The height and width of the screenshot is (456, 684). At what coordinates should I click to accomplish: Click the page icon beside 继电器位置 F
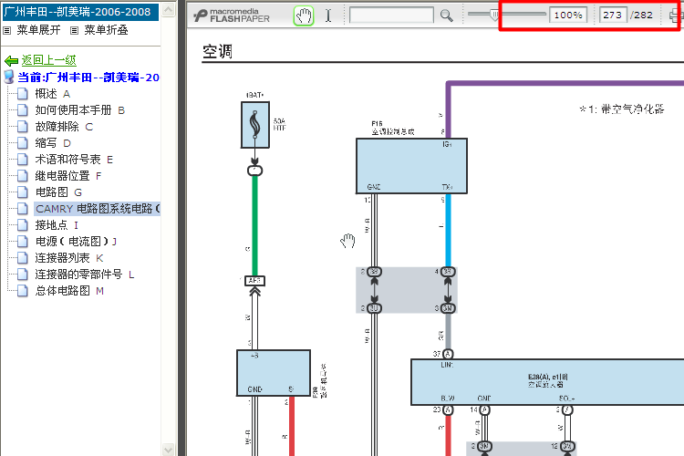23,176
